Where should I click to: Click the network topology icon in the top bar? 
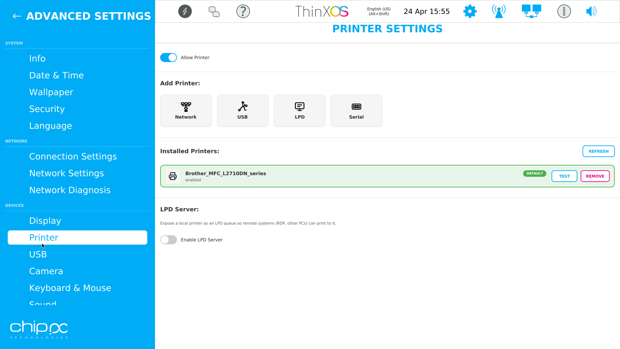(x=531, y=11)
